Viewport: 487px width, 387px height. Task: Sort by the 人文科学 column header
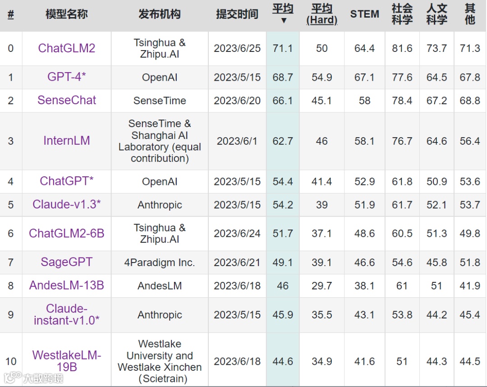click(x=436, y=14)
